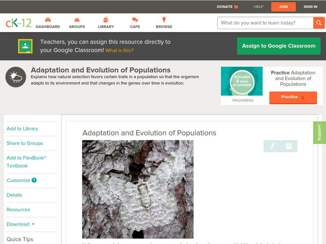The height and width of the screenshot is (244, 326).
Task: Click Sign In in top bar
Action: [311, 7]
